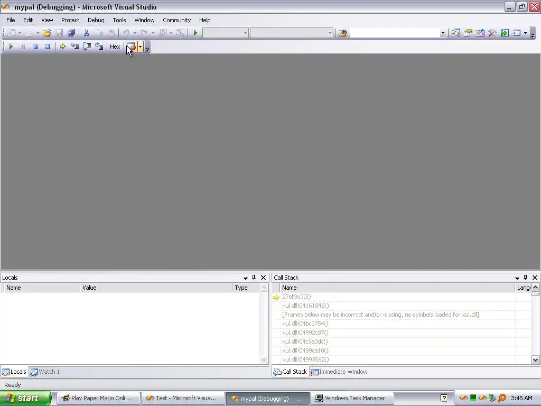Click the Paste clipboard icon
The height and width of the screenshot is (406, 541).
tap(111, 33)
